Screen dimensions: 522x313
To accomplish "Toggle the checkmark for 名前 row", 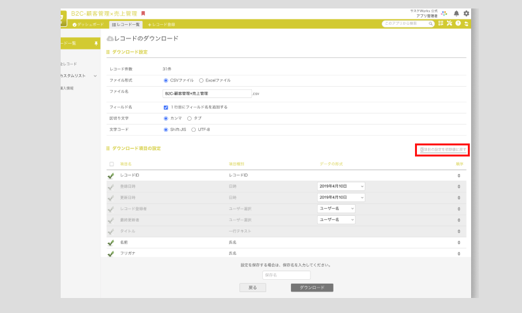I will (111, 243).
